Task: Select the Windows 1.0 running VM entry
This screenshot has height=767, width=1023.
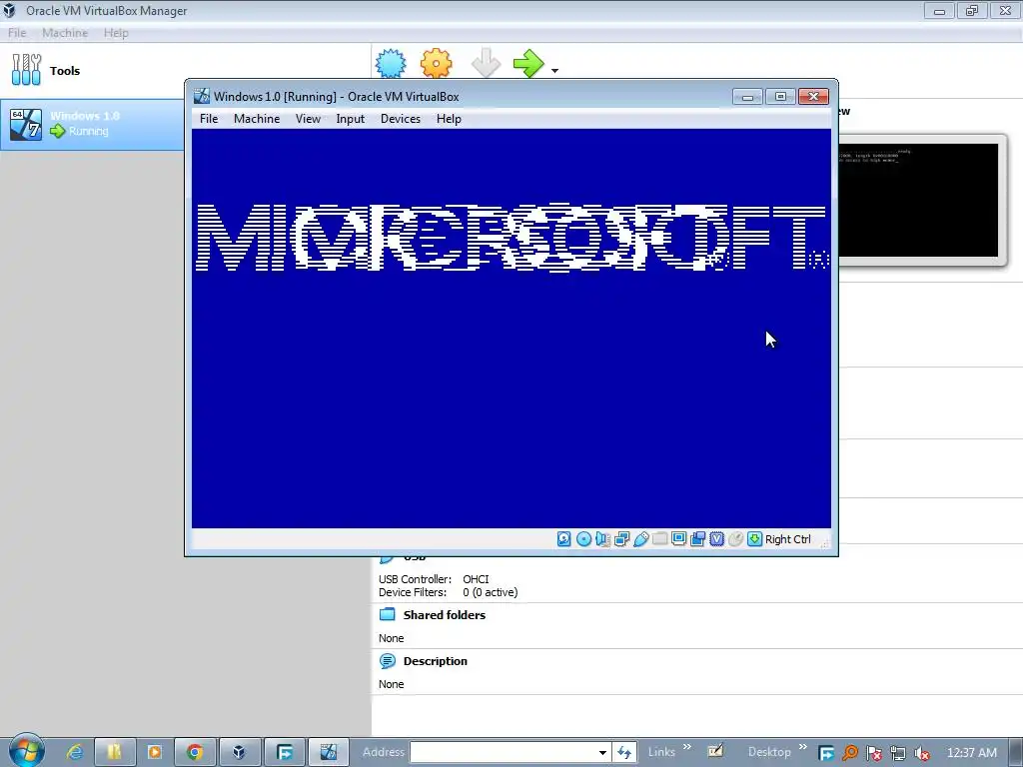Action: coord(93,124)
